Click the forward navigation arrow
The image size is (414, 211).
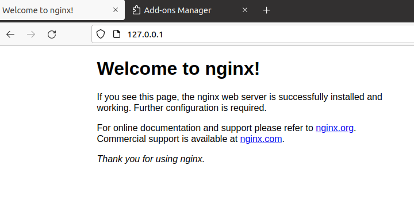[x=31, y=34]
